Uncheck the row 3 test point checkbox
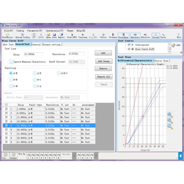The height and width of the screenshot is (184, 184). pos(7,117)
